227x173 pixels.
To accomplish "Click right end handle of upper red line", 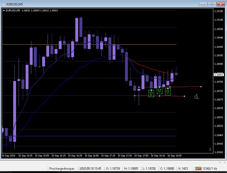I will point(201,87).
